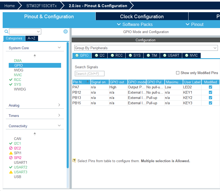Toggle Modified checkbox for PA7 row
Viewport: 220px width, 191px height.
pyautogui.click(x=210, y=87)
